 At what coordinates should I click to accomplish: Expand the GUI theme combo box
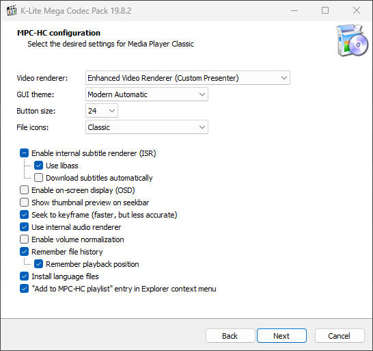[147, 94]
